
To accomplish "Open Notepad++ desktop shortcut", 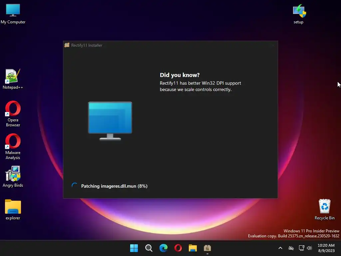I will point(13,79).
